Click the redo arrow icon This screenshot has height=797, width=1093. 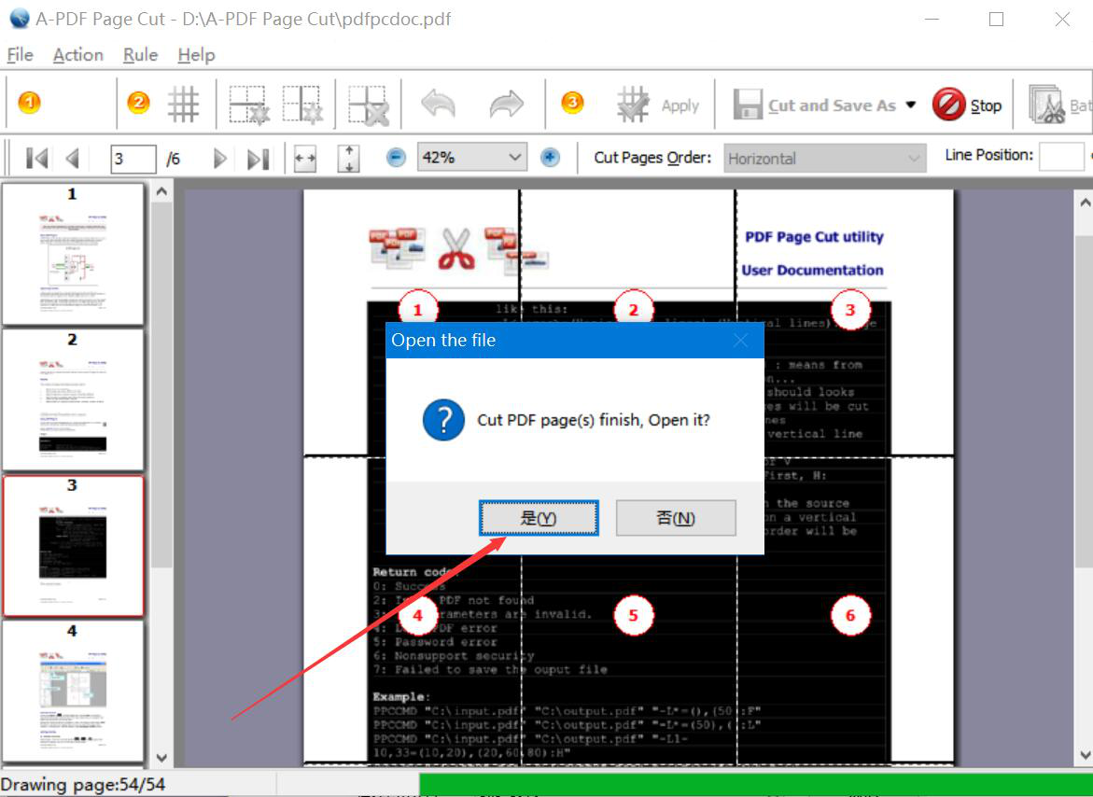[x=506, y=105]
